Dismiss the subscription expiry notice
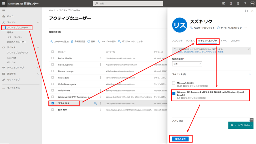 tap(249, 49)
